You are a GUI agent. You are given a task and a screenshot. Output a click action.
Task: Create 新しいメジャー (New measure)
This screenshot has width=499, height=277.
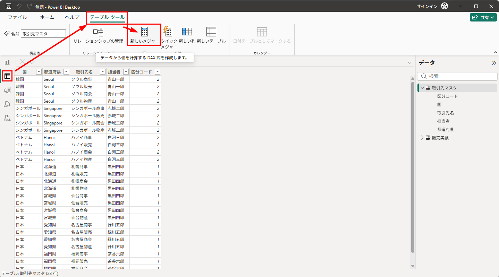coord(145,35)
